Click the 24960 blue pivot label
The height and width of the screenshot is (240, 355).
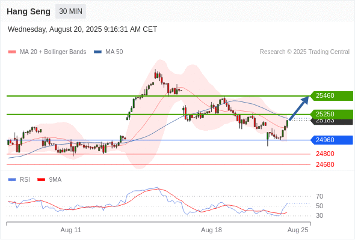click(332, 140)
